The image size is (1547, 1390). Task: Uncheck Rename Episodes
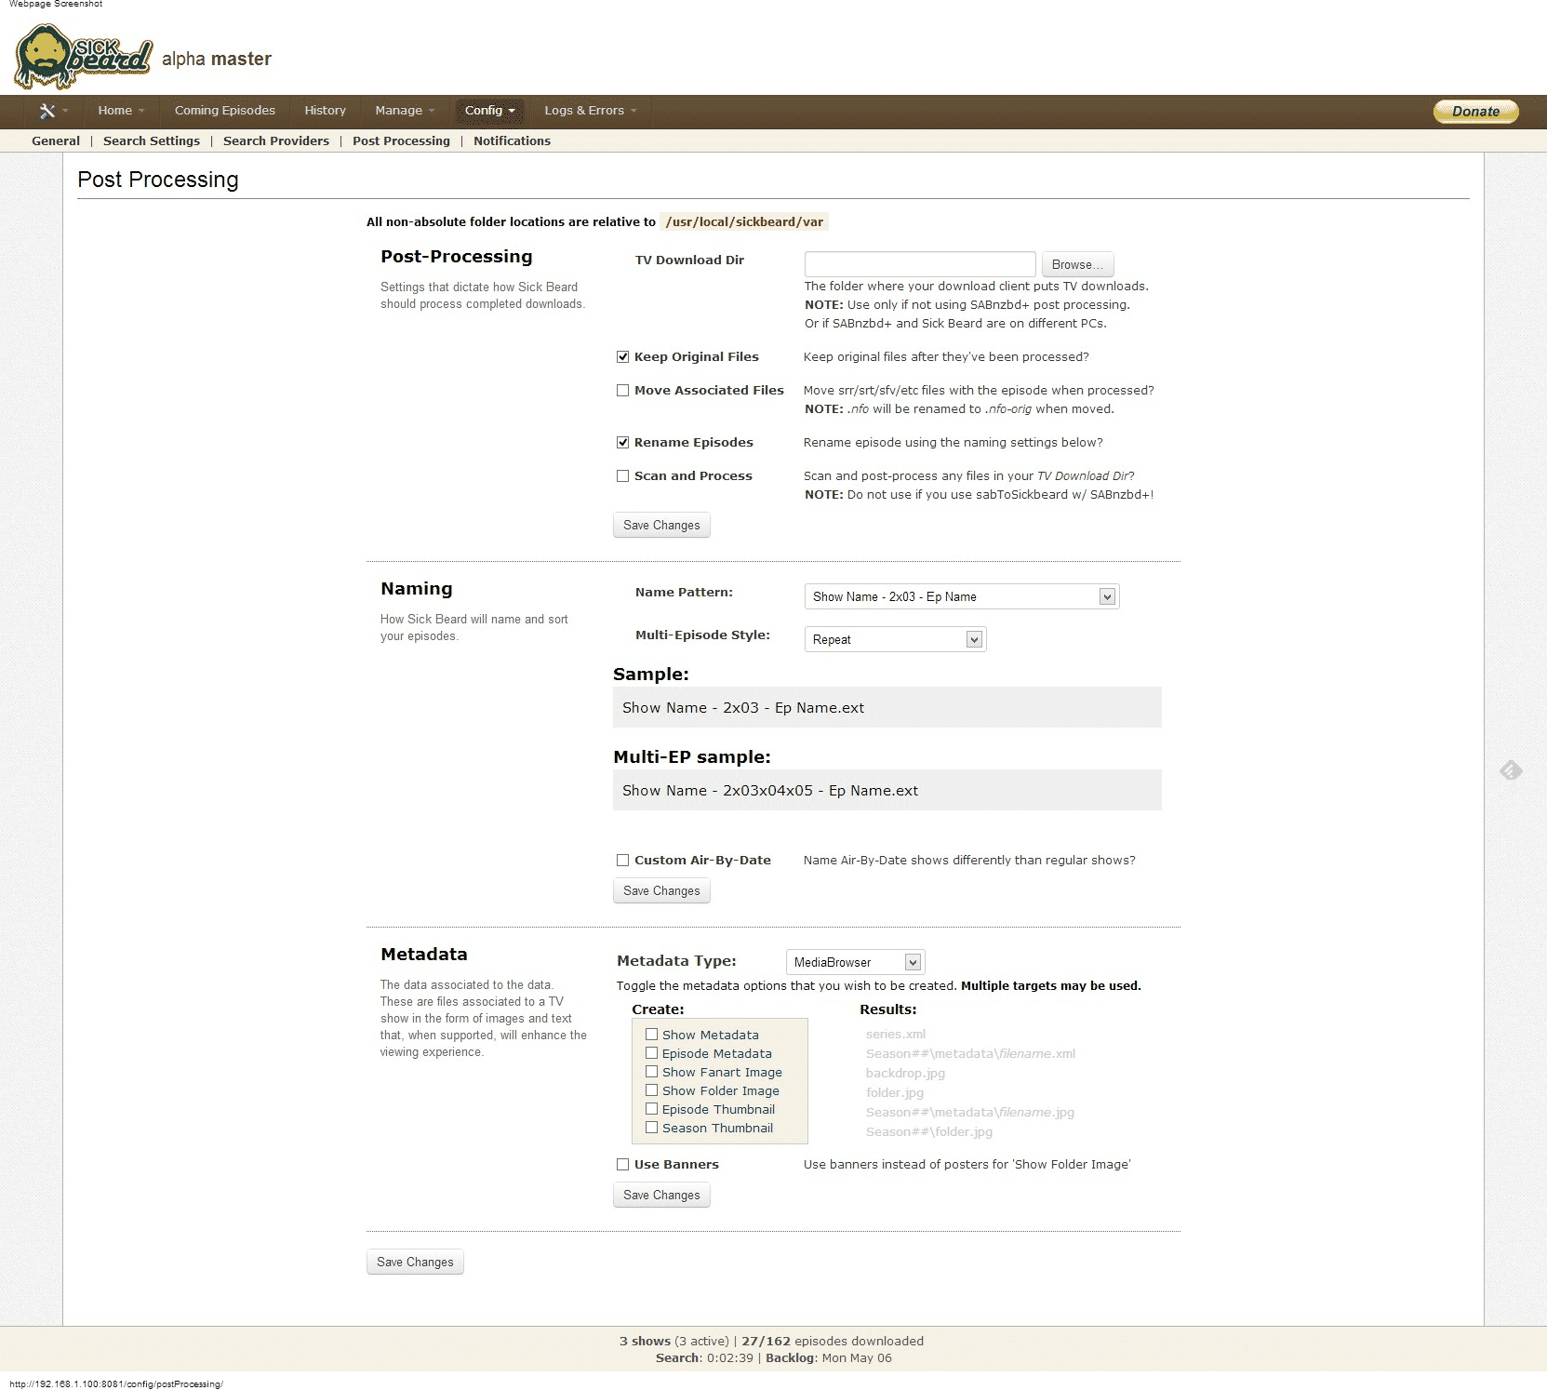click(x=623, y=443)
